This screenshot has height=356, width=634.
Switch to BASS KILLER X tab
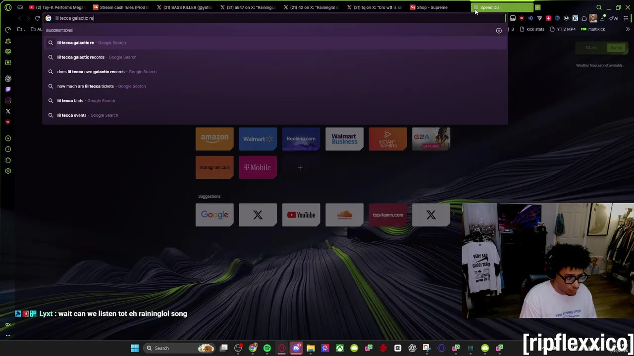(185, 7)
